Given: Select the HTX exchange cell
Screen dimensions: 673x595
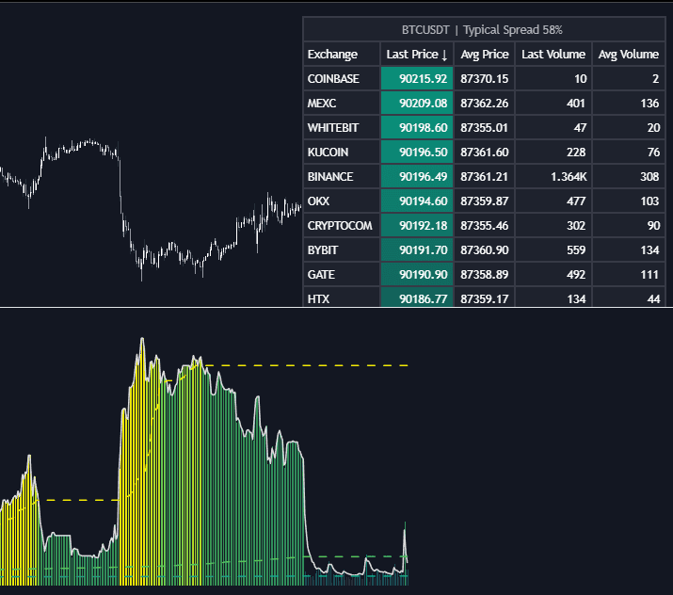Looking at the screenshot, I should [x=342, y=297].
